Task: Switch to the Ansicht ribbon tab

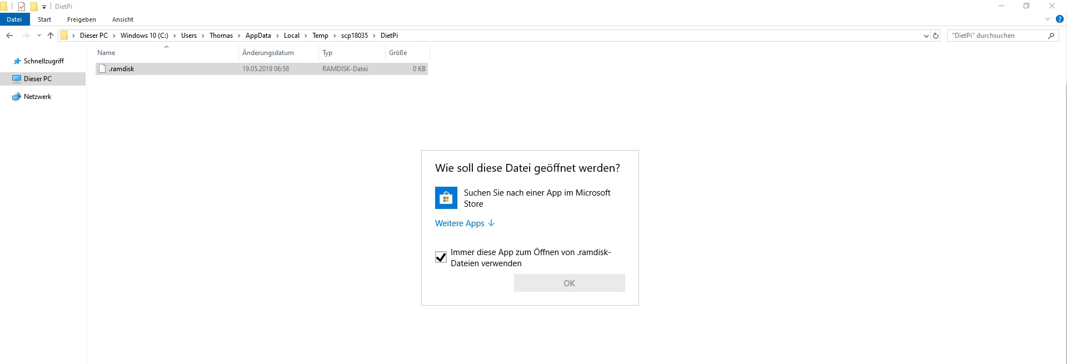Action: coord(123,19)
